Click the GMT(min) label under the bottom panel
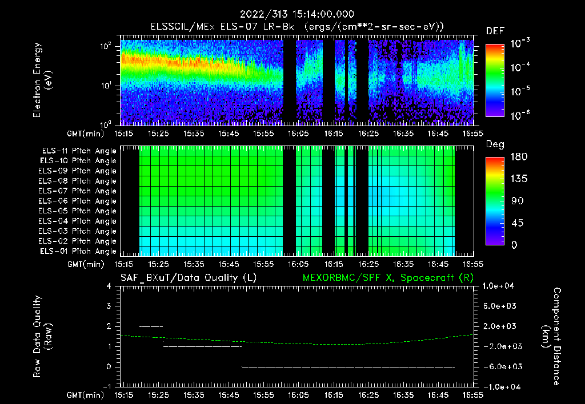 point(85,395)
